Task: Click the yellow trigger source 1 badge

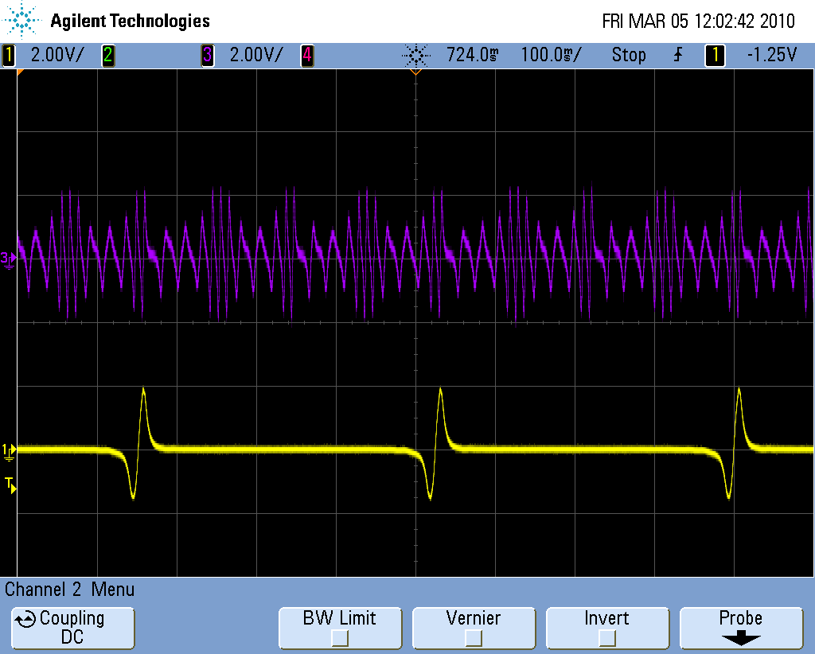Action: tap(715, 56)
